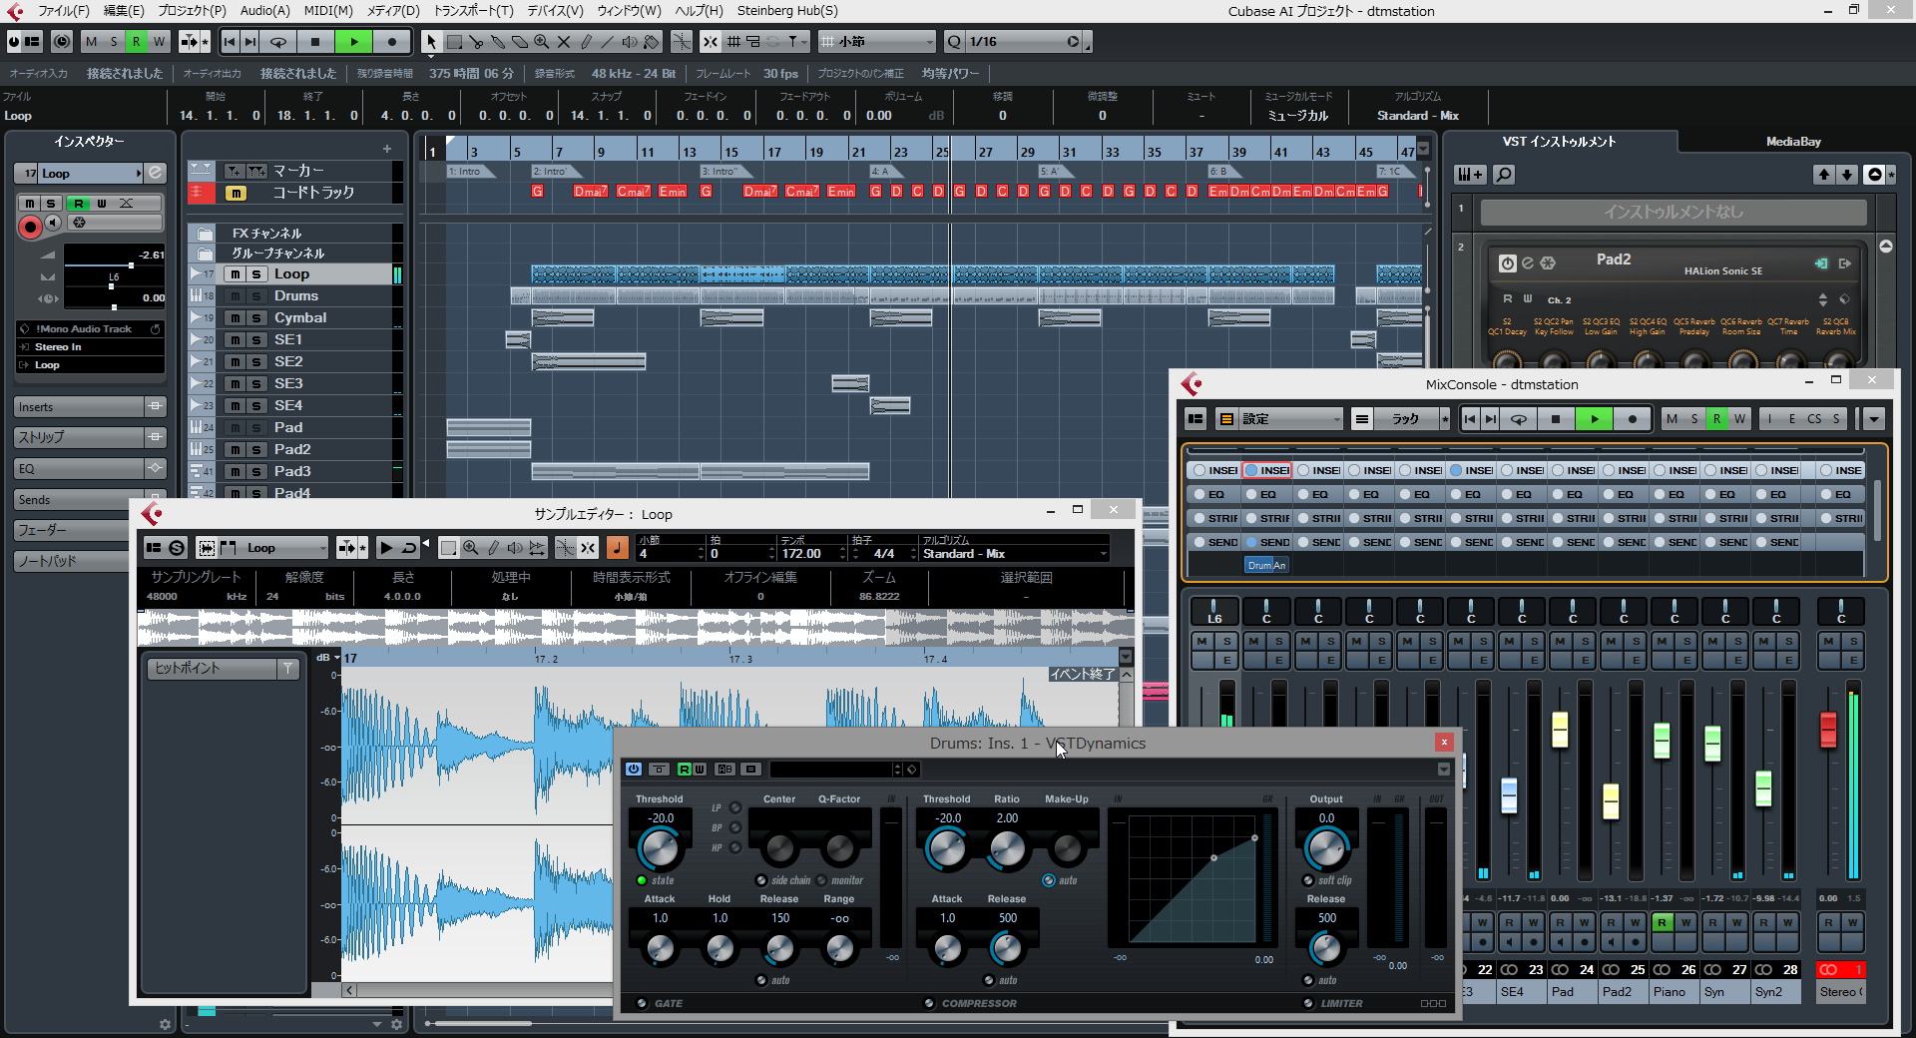Open the フェーダー section in Inspector

[x=72, y=530]
